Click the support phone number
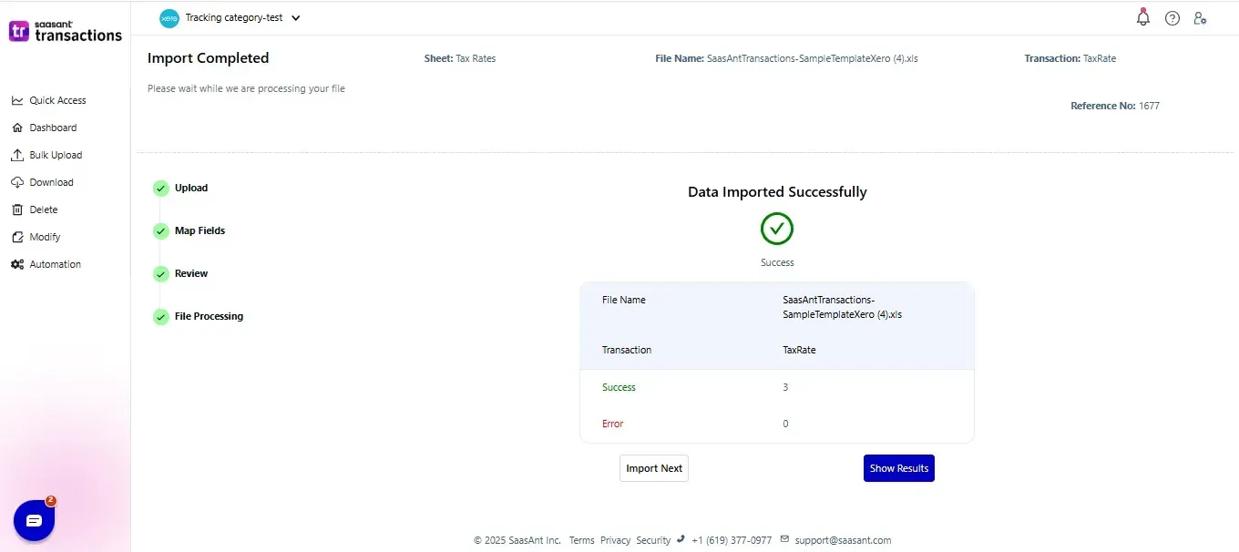1239x552 pixels. tap(732, 540)
